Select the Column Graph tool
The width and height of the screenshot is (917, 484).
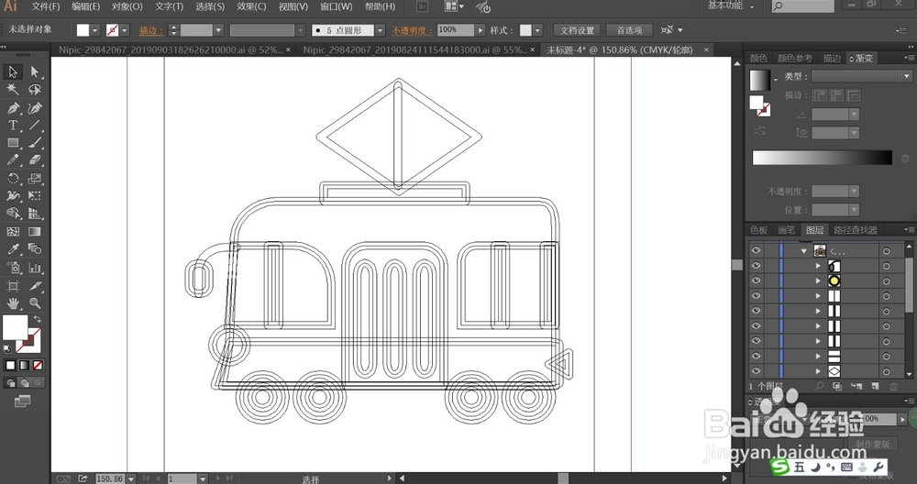pos(35,268)
